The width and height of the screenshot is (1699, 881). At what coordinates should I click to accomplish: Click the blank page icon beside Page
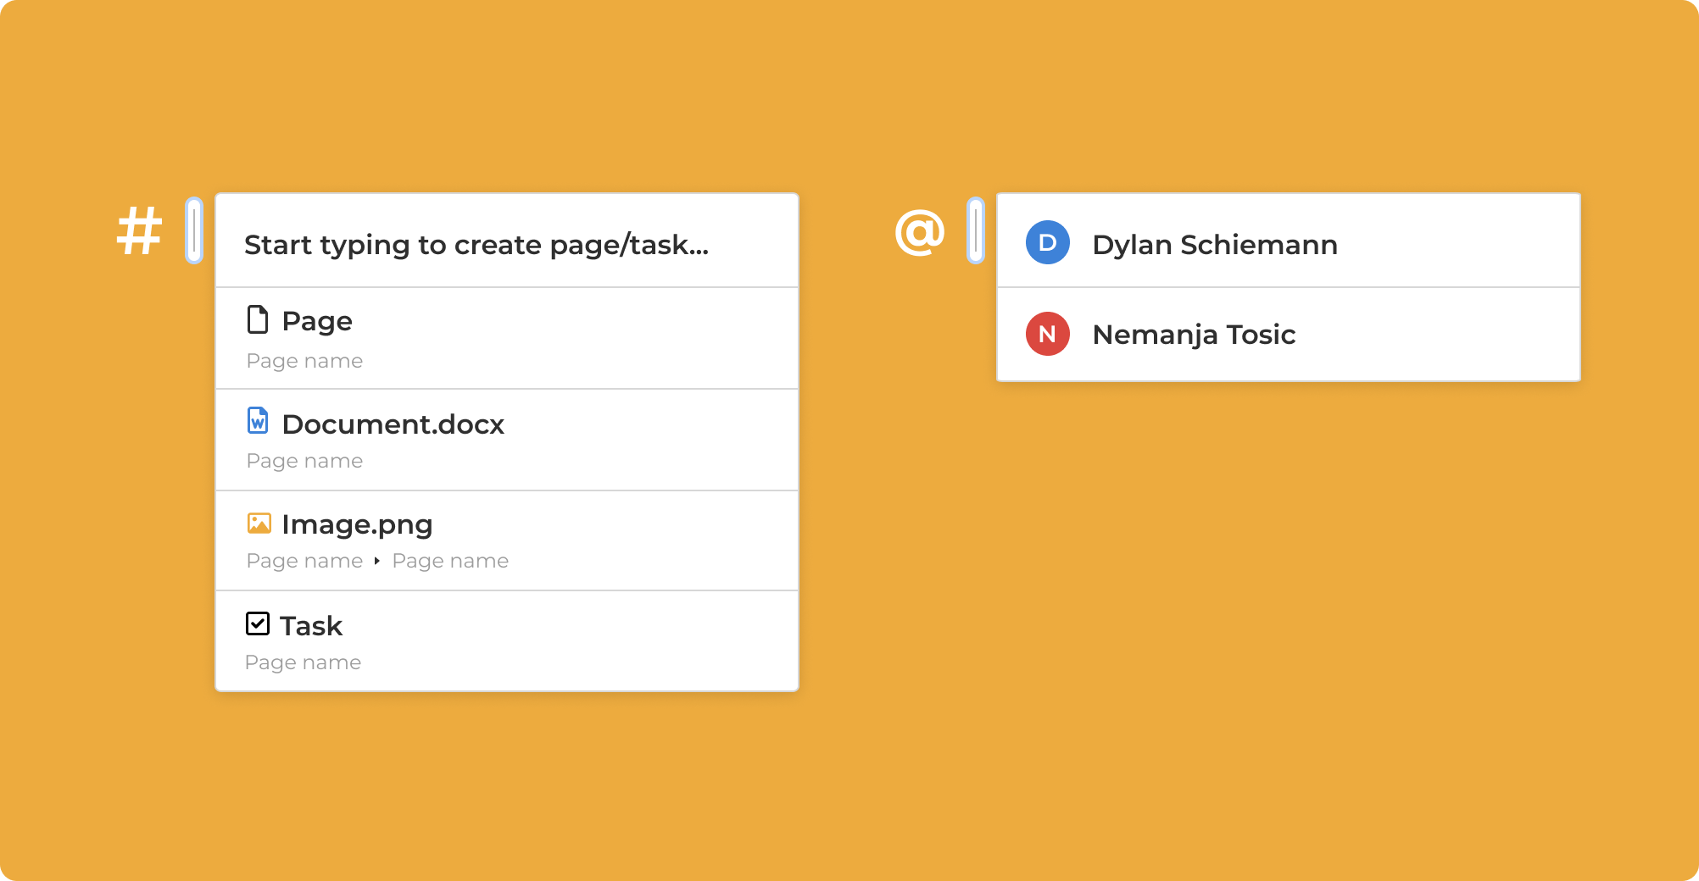pos(258,320)
